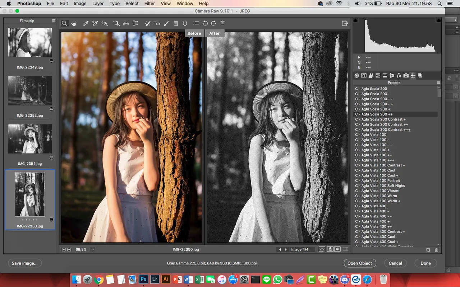This screenshot has height=287, width=460.
Task: Select the Adjustment Brush
Action: pyautogui.click(x=166, y=23)
